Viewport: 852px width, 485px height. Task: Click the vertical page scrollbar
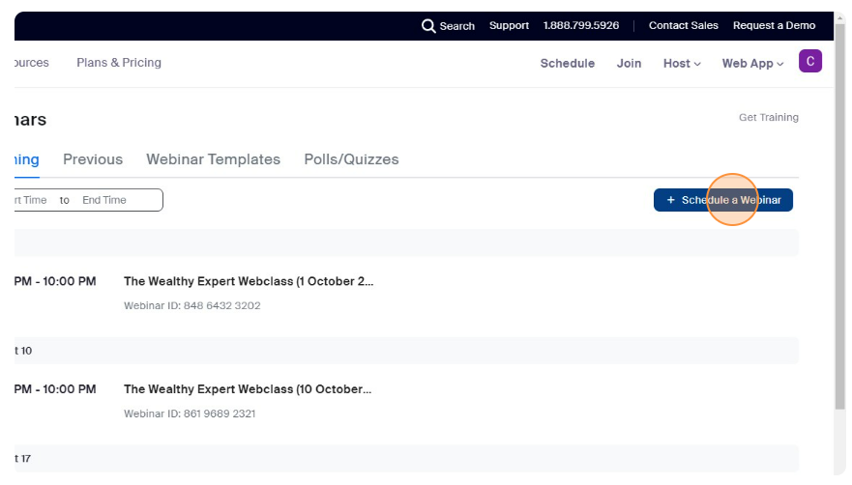tap(838, 242)
